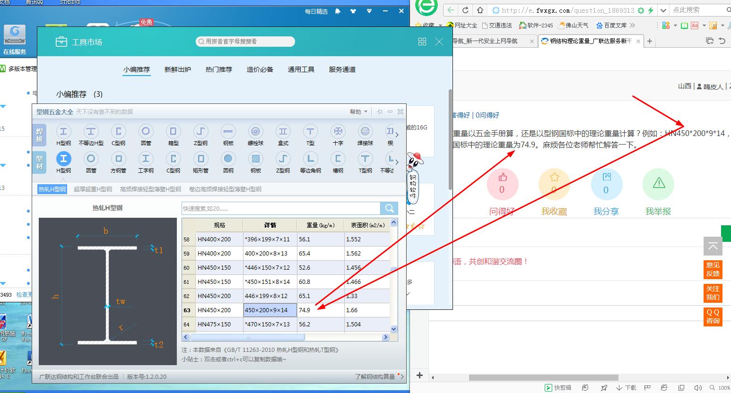The height and width of the screenshot is (393, 731).
Task: Pin the 型钢五金大全 window
Action: (380, 112)
